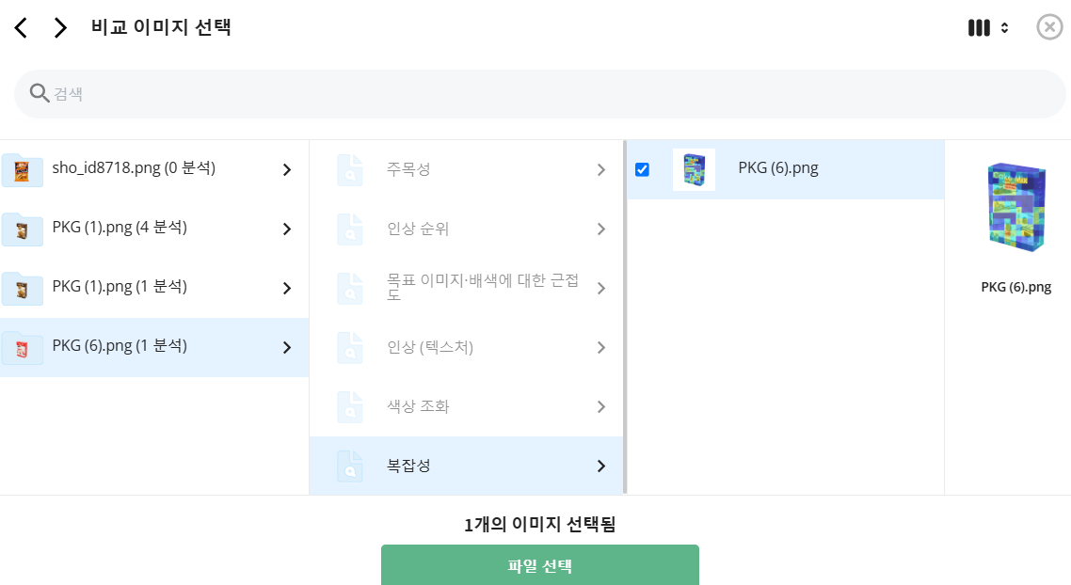Go back with the left arrow icon
1071x585 pixels.
pyautogui.click(x=21, y=28)
